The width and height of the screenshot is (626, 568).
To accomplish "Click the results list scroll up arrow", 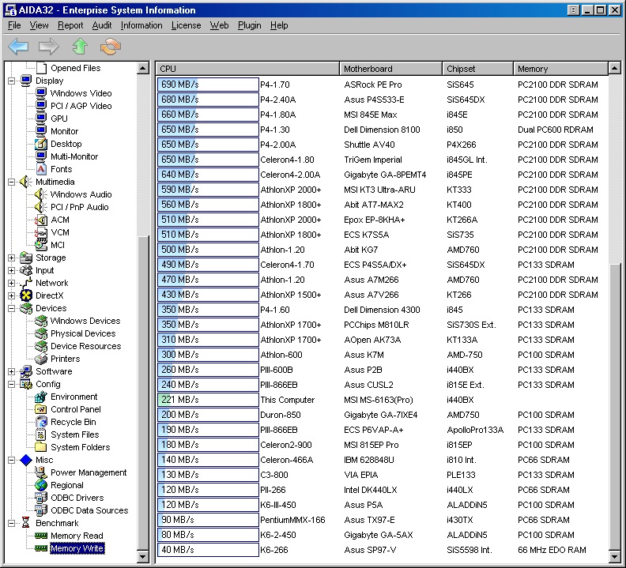I will click(x=615, y=69).
